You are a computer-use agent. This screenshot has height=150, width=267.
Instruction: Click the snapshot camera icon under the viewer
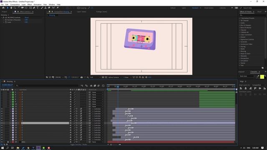point(82,77)
